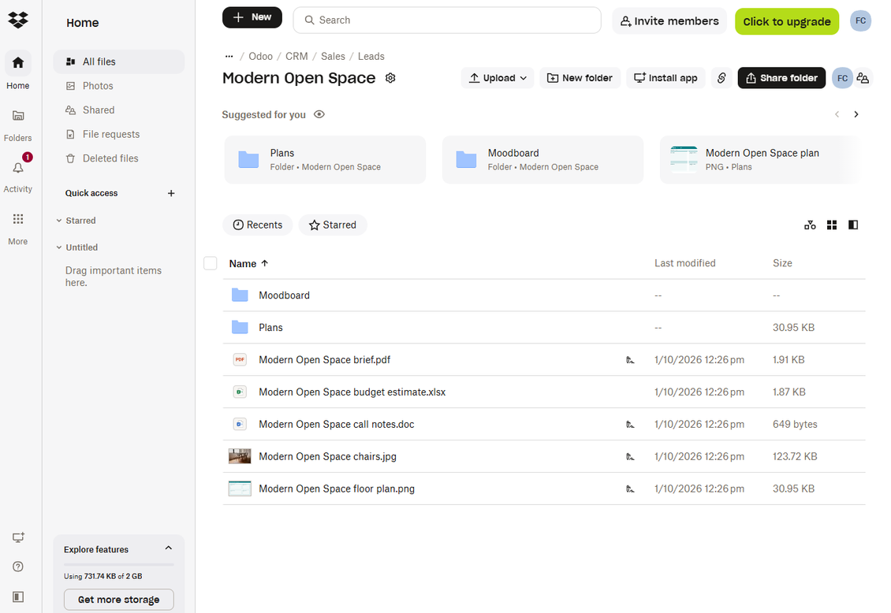
Task: Open the Upload dropdown
Action: pos(498,78)
